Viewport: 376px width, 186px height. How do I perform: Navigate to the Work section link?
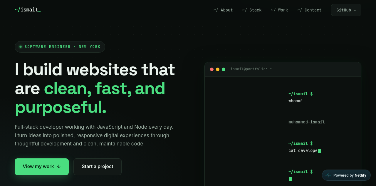pos(279,10)
